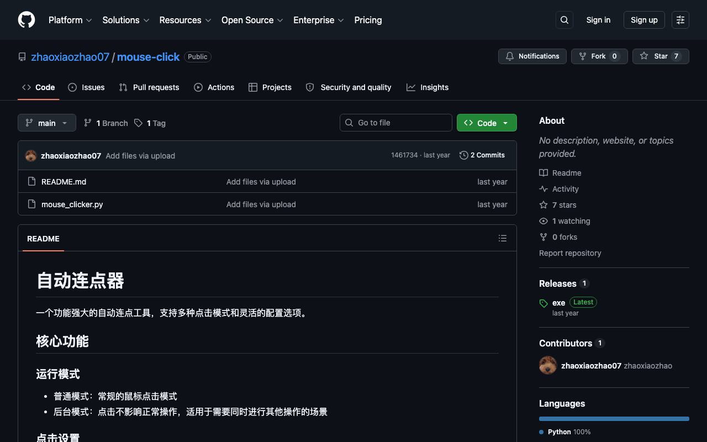View the 7 stars stargazers link

point(558,205)
